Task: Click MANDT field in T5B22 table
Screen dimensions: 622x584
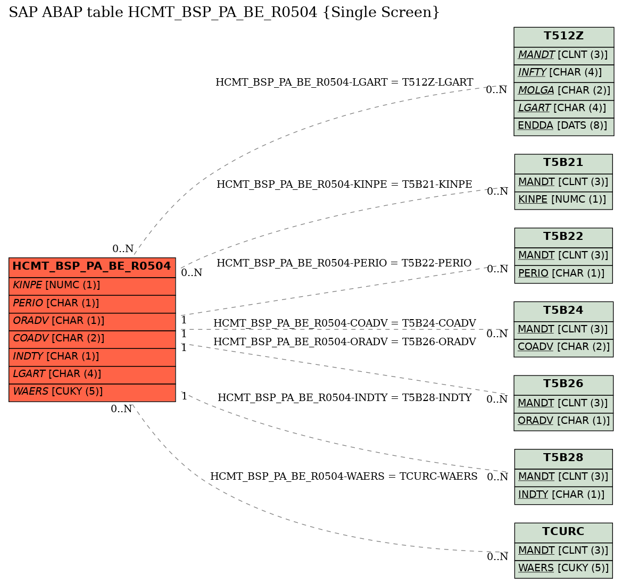Action: [x=563, y=256]
